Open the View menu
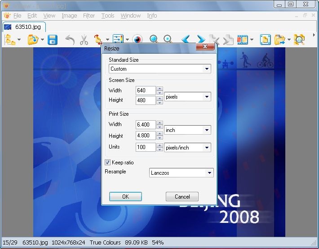Screen dimensions: 319x249 [49, 15]
